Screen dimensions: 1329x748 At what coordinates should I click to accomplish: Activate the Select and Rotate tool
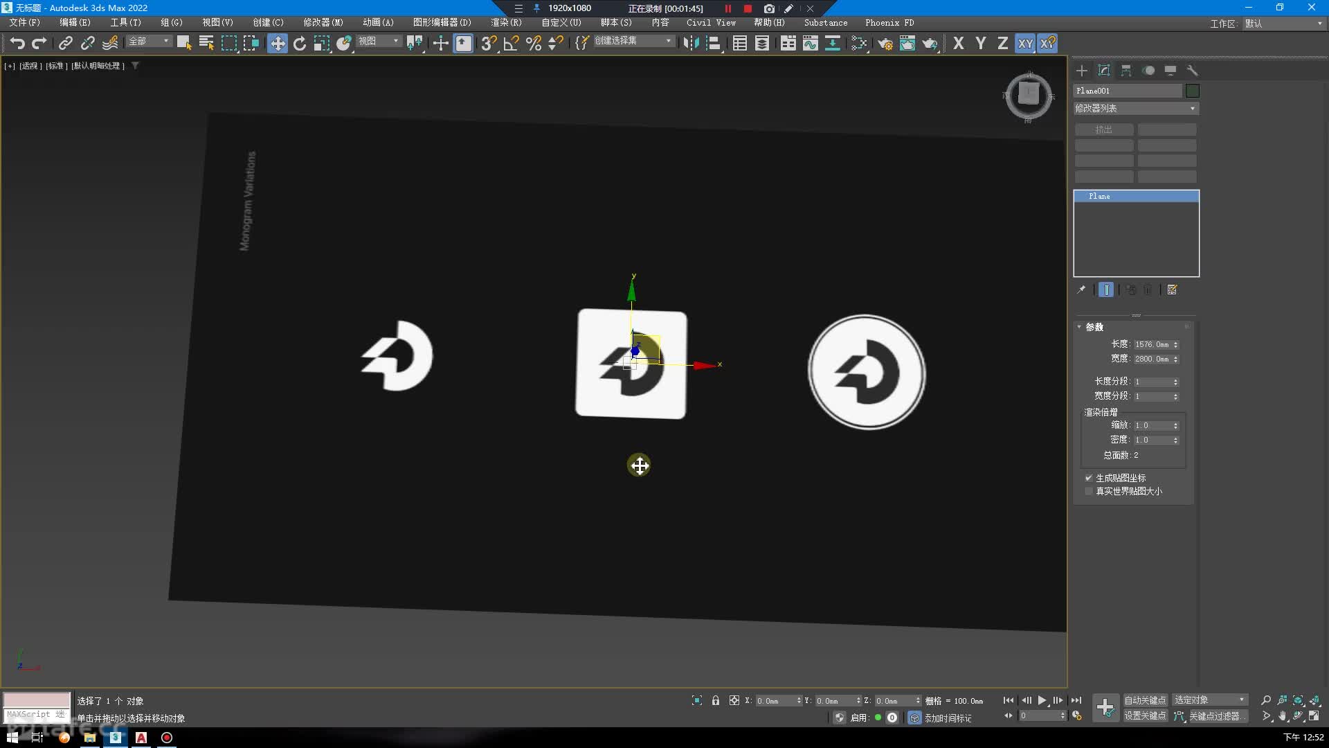(x=300, y=43)
